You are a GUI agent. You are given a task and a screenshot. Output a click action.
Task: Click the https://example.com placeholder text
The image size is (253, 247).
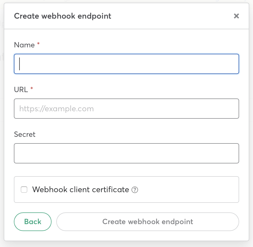pyautogui.click(x=57, y=109)
